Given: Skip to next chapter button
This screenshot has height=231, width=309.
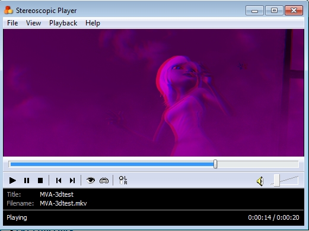Looking at the screenshot, I should 72,180.
